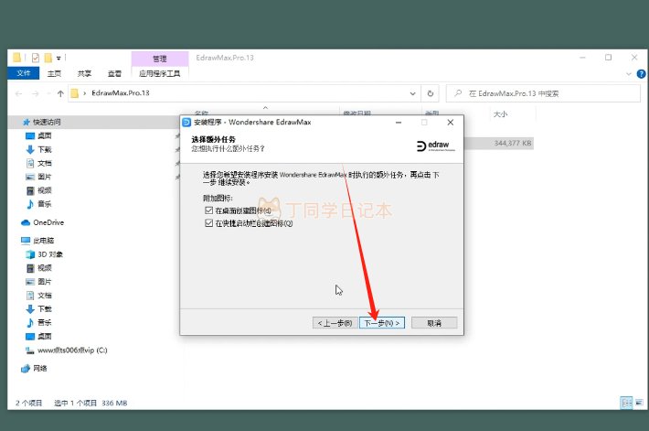Go up one folder level

60,93
